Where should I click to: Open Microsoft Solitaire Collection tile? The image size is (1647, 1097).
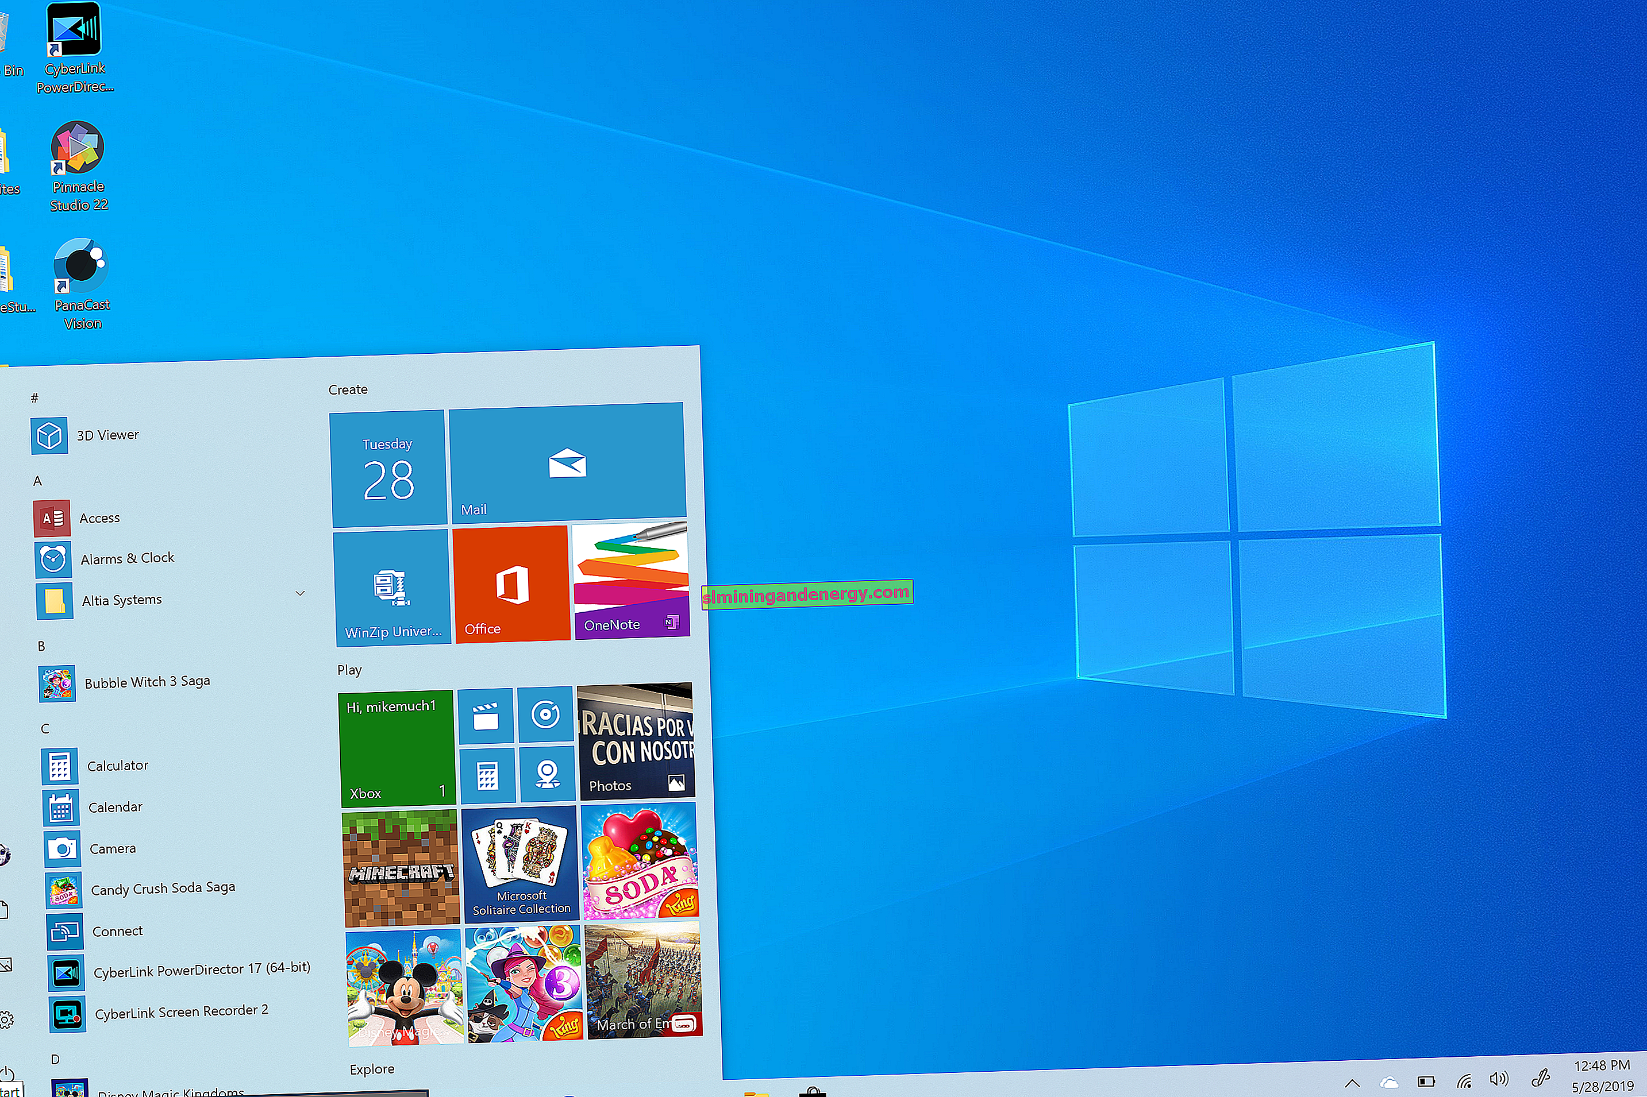[521, 864]
